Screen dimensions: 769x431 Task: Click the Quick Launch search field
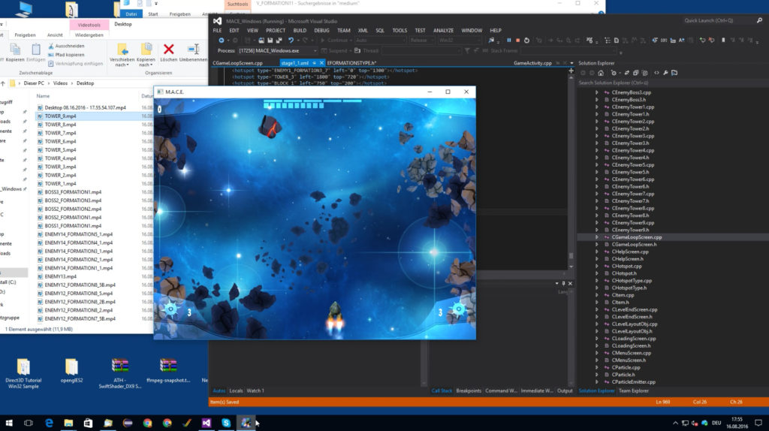click(x=719, y=20)
